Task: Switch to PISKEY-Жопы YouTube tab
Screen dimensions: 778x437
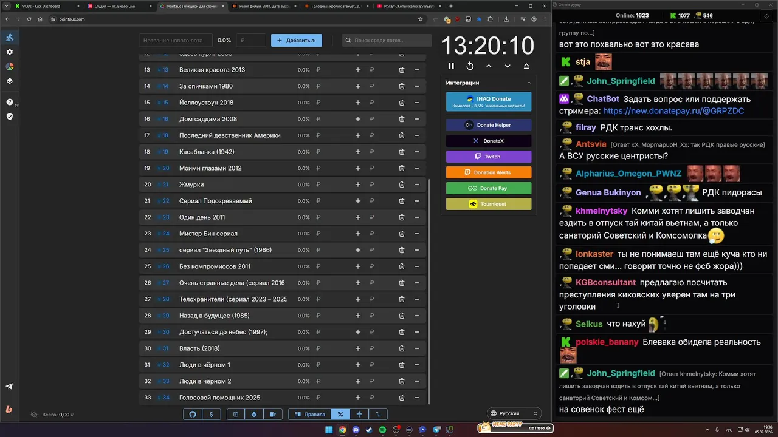Action: coord(408,6)
